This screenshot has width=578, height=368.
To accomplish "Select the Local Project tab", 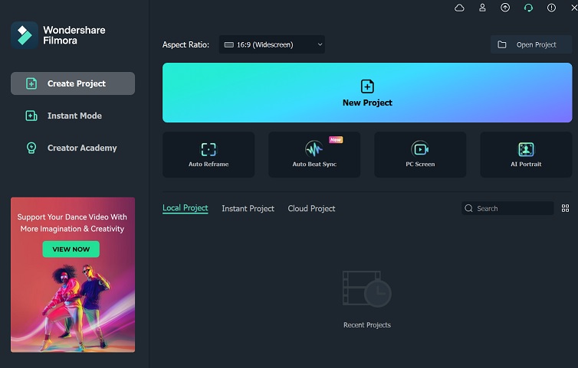I will [x=186, y=208].
